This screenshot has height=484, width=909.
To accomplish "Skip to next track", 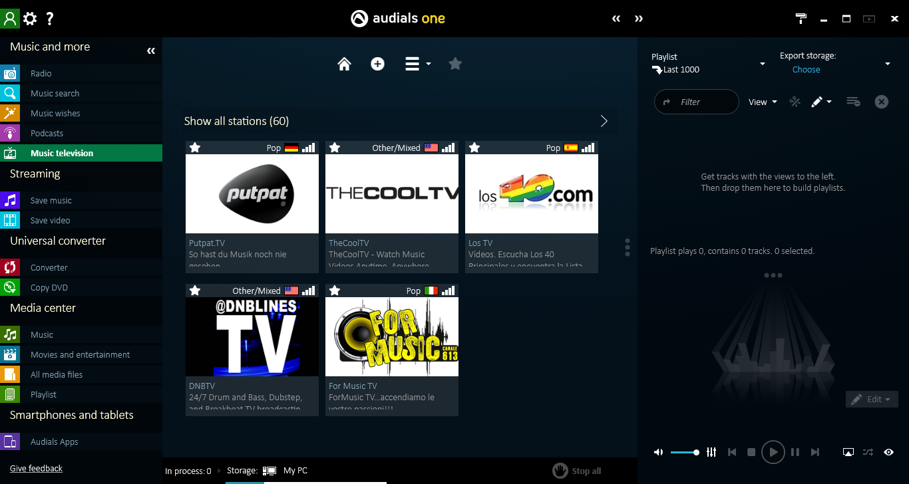I will click(815, 452).
